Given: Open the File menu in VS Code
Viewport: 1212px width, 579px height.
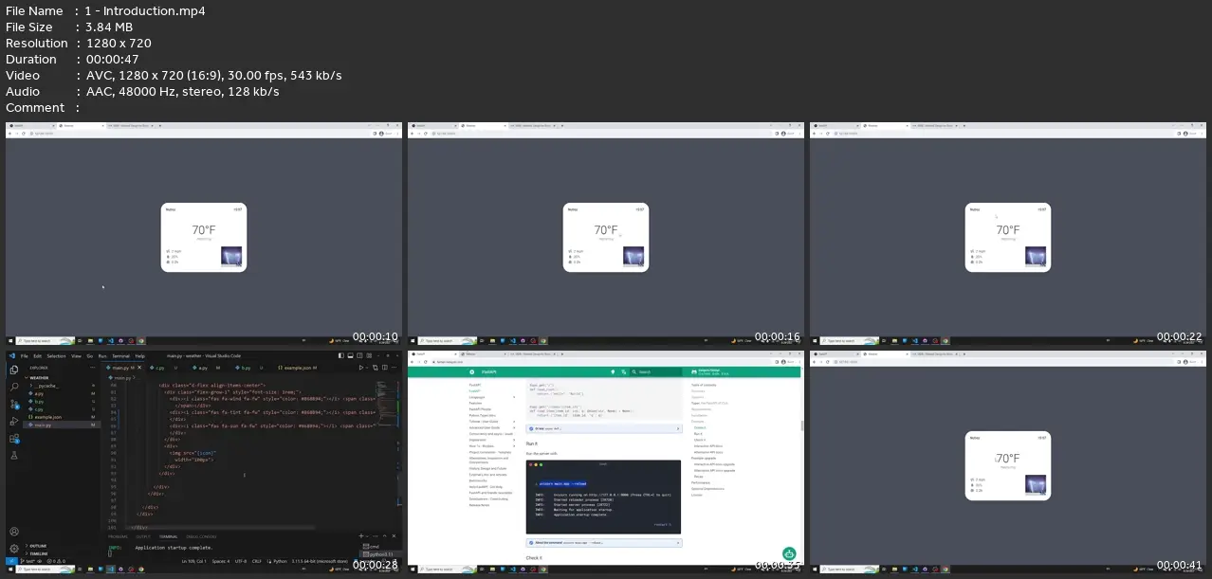Looking at the screenshot, I should 24,356.
